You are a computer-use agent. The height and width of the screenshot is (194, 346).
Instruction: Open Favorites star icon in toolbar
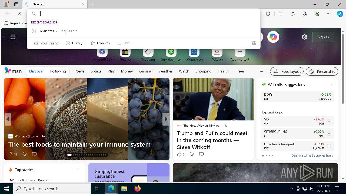pos(293,14)
